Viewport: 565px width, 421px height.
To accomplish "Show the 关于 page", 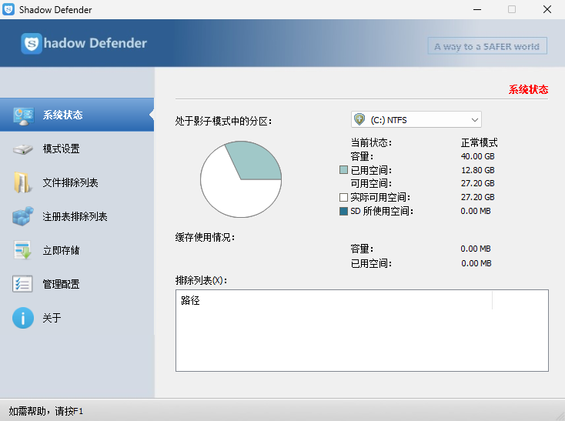I will (x=77, y=318).
